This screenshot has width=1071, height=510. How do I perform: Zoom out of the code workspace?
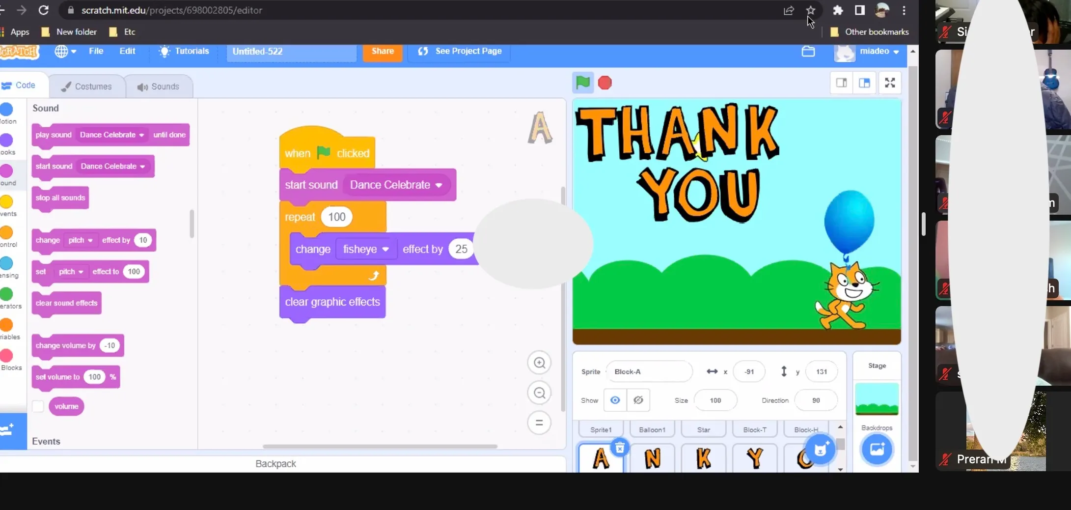(539, 393)
